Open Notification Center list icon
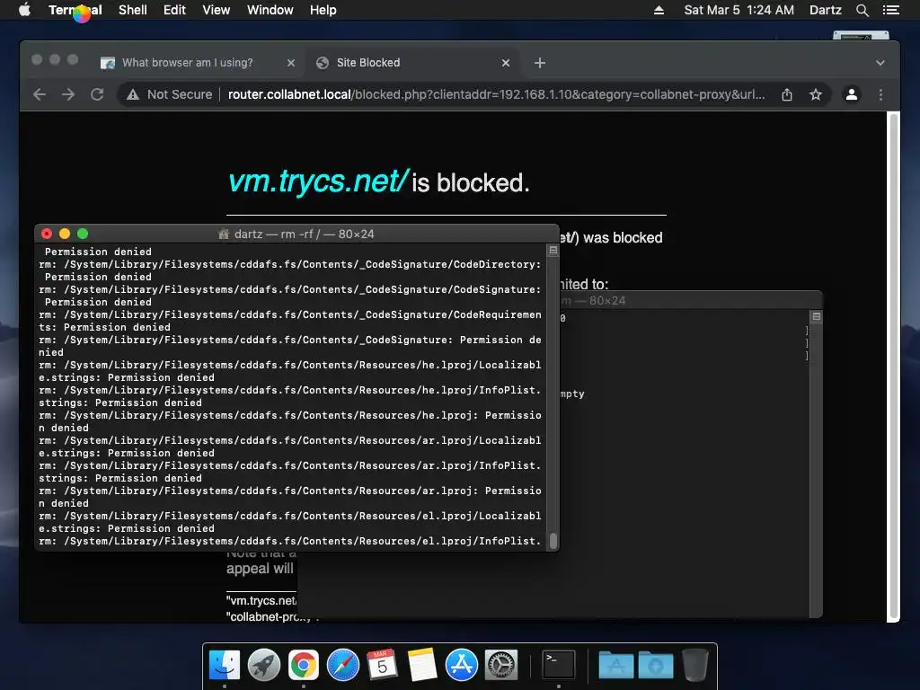 coord(890,10)
